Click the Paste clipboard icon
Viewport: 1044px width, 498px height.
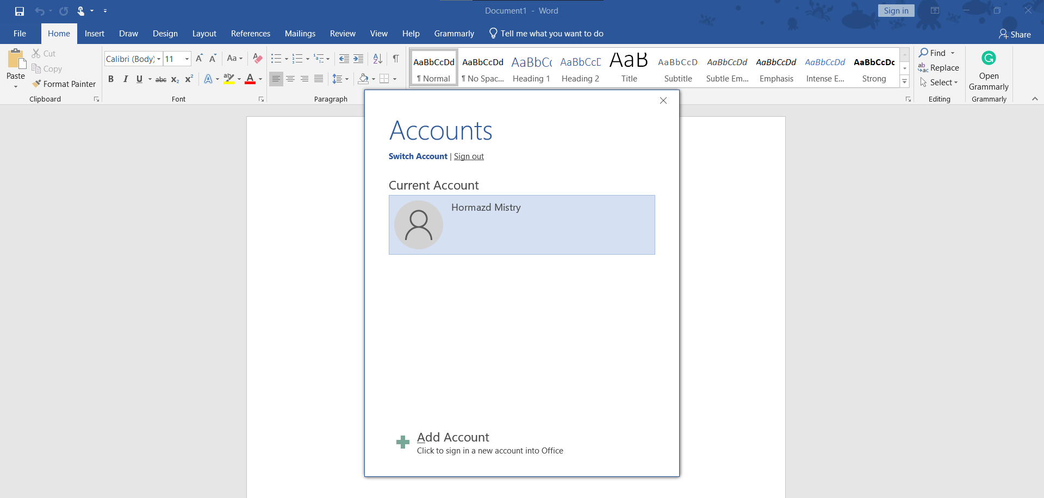16,59
